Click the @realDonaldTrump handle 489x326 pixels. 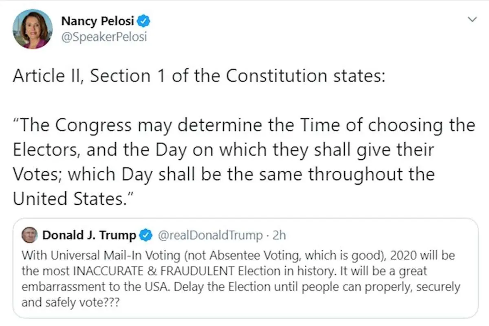[x=210, y=235]
